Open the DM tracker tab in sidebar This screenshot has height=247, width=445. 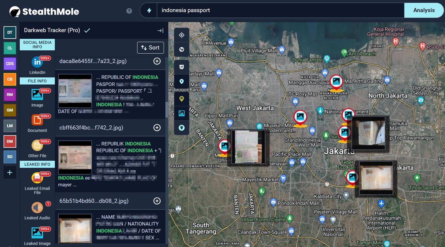click(x=10, y=141)
